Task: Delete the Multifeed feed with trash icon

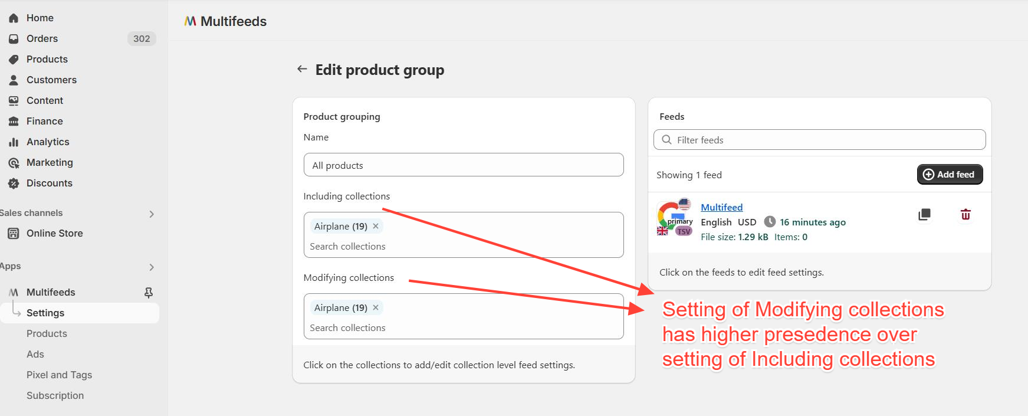Action: (x=965, y=215)
